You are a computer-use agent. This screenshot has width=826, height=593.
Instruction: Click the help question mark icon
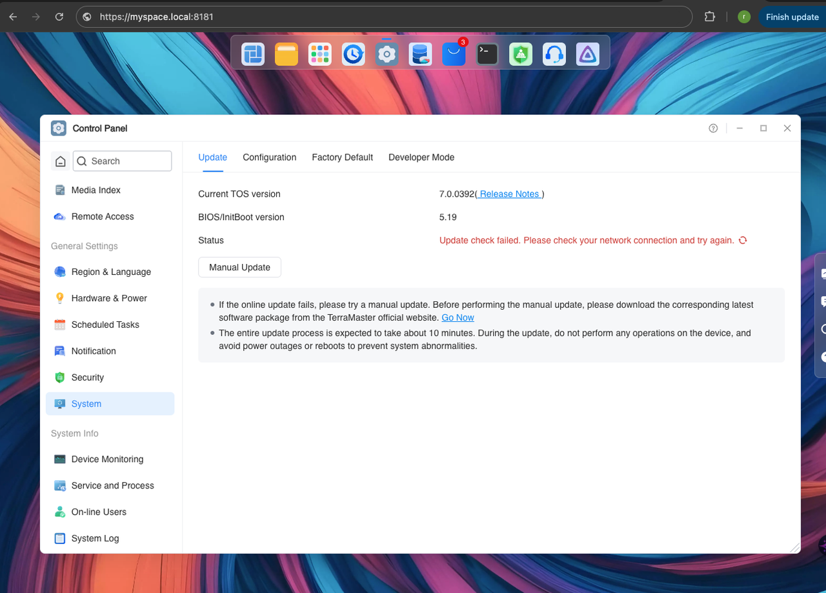[x=713, y=128]
